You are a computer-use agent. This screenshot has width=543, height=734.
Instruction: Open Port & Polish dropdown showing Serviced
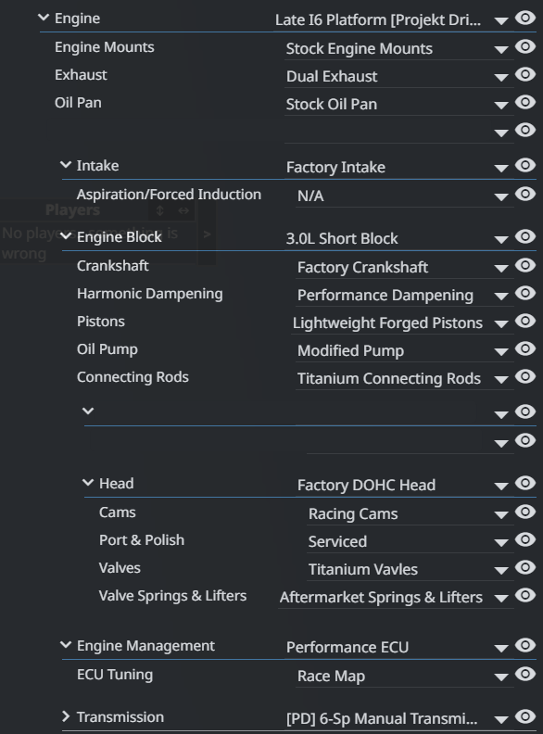pyautogui.click(x=410, y=541)
